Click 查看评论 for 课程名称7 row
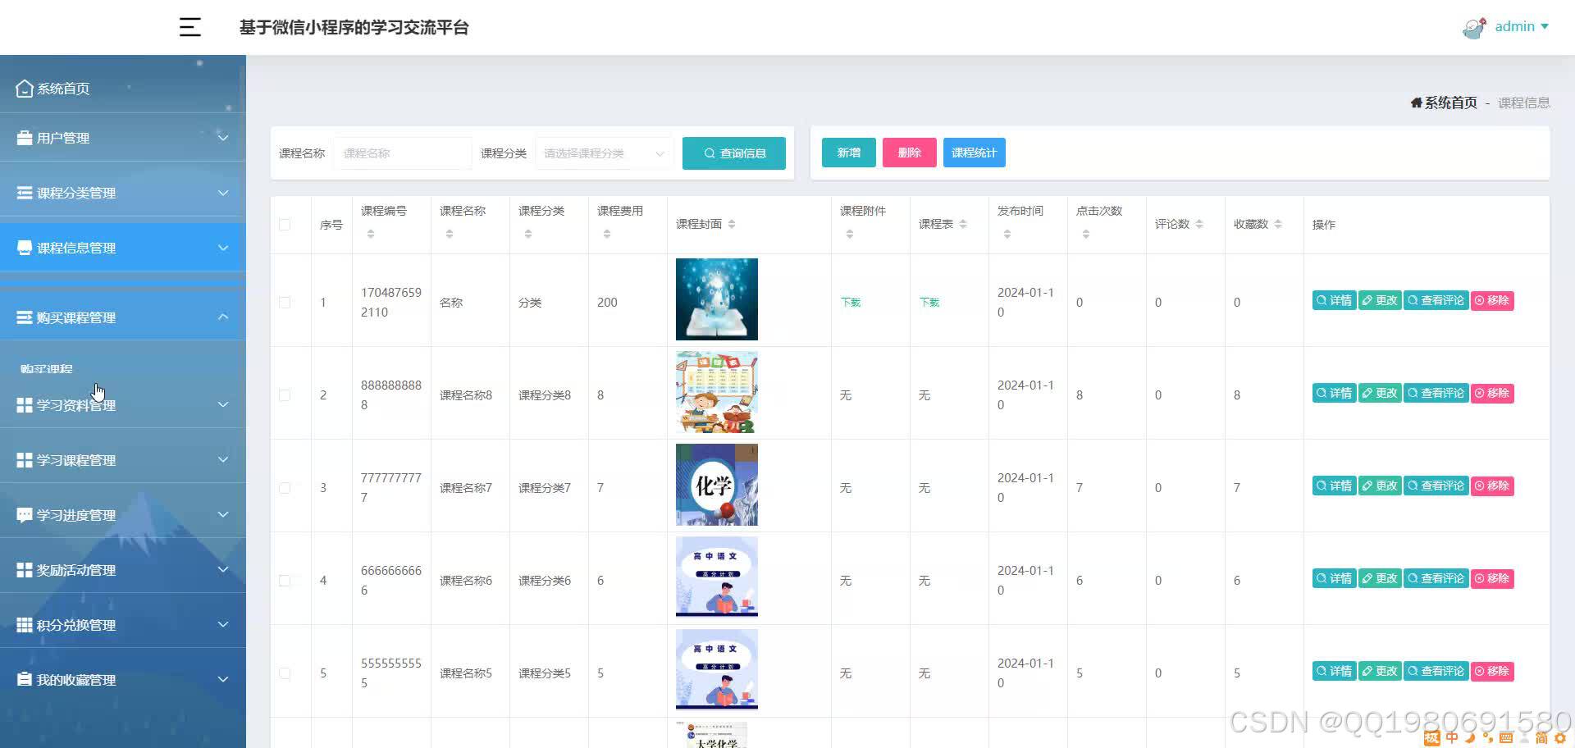The image size is (1575, 748). tap(1436, 486)
